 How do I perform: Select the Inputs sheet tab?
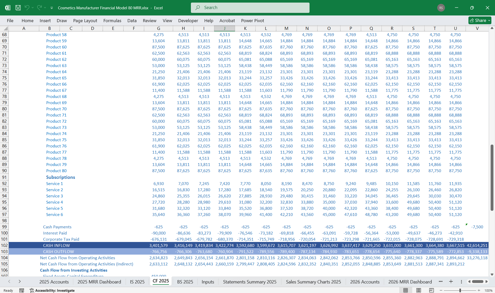pos(208,282)
